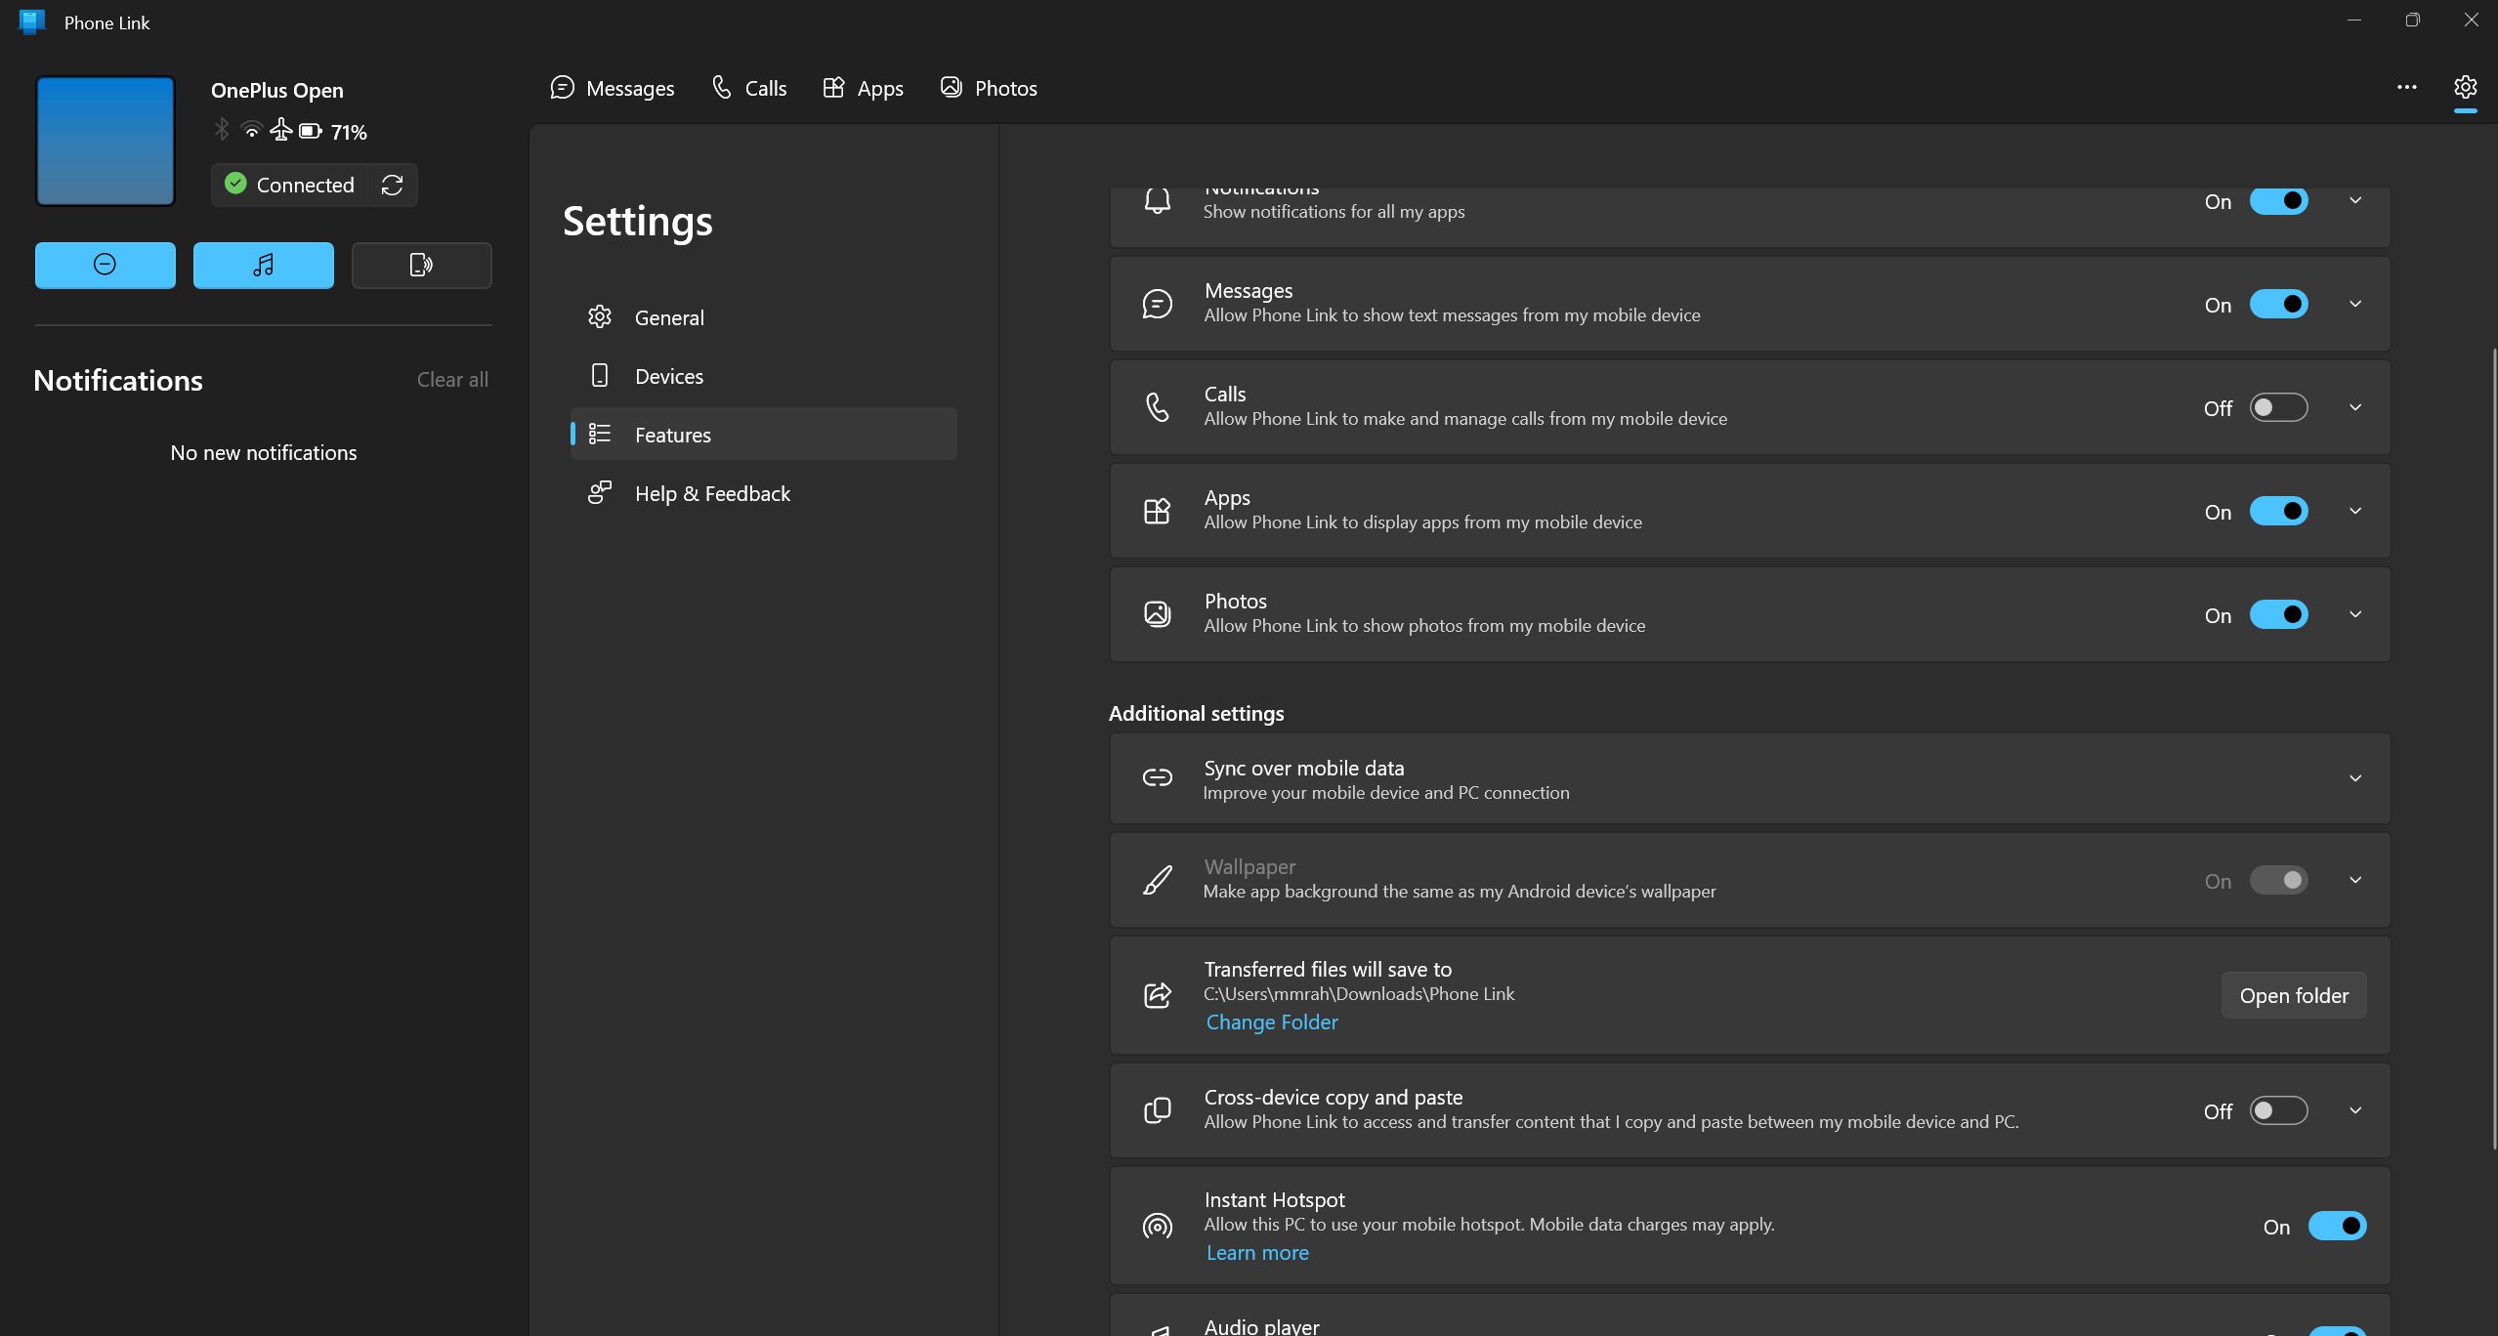Click the Notifications icon in settings
This screenshot has width=2498, height=1336.
click(x=1157, y=198)
